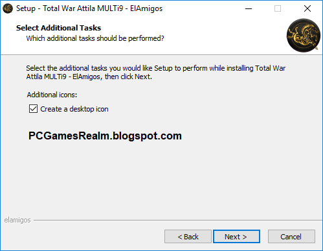This screenshot has height=251, width=323.
Task: Toggle the Create a desktop icon checkbox
Action: click(33, 109)
